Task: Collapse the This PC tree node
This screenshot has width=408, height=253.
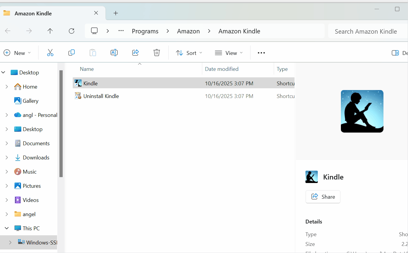Action: [x=7, y=228]
